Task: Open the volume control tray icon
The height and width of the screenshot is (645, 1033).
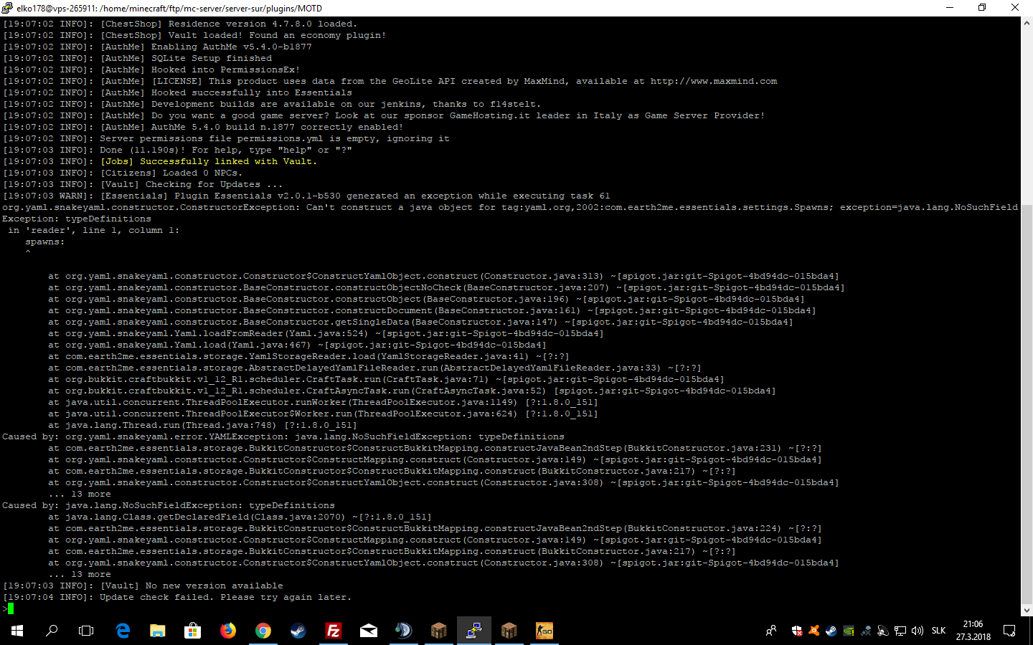Action: [x=918, y=631]
